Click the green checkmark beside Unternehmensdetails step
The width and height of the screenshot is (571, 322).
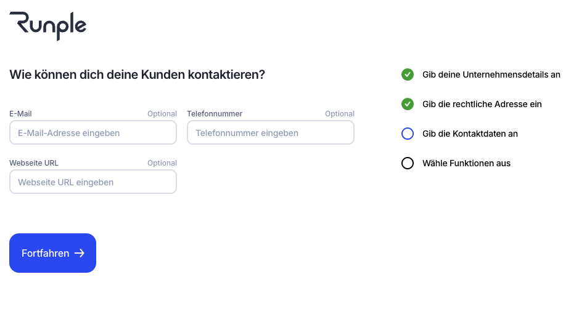tap(408, 74)
